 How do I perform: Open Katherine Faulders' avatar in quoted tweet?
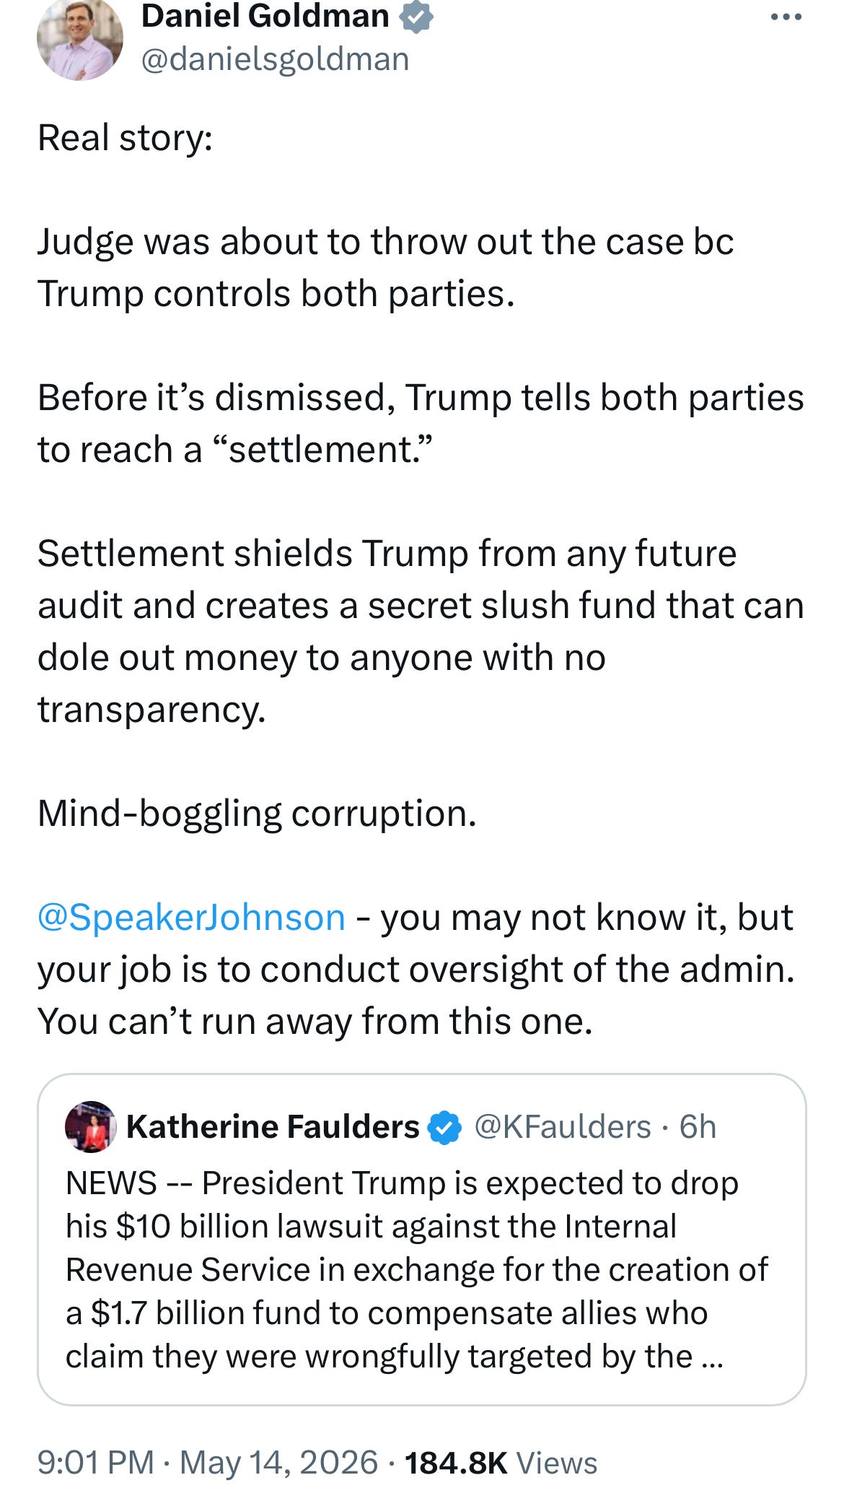pos(91,1126)
